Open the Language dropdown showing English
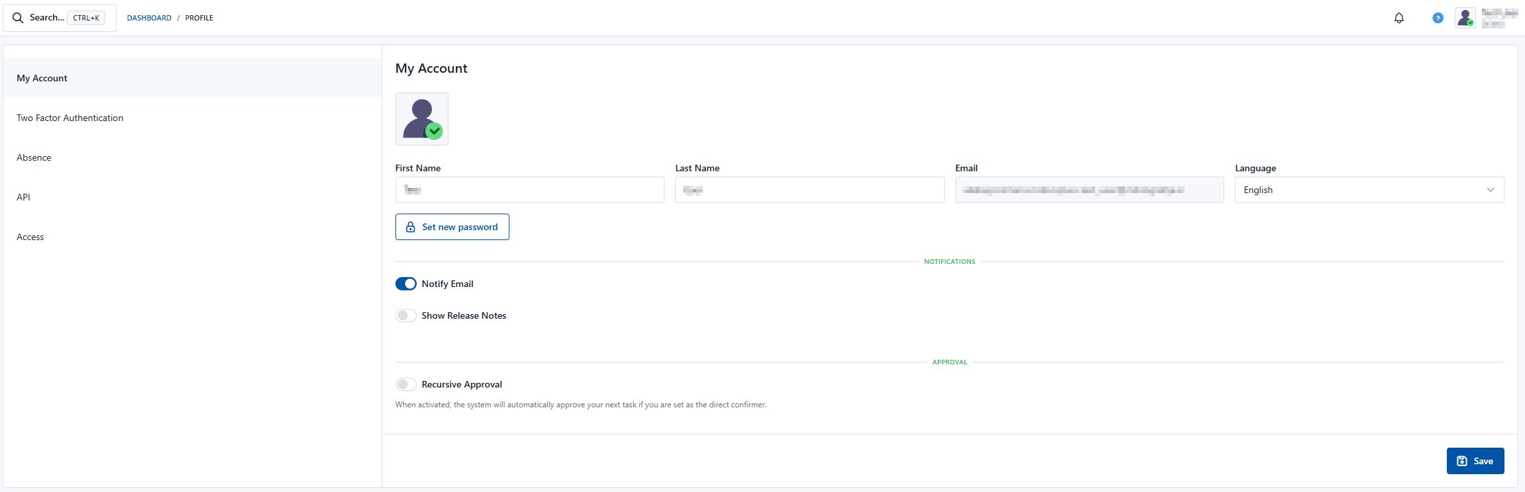This screenshot has width=1525, height=492. click(x=1369, y=190)
